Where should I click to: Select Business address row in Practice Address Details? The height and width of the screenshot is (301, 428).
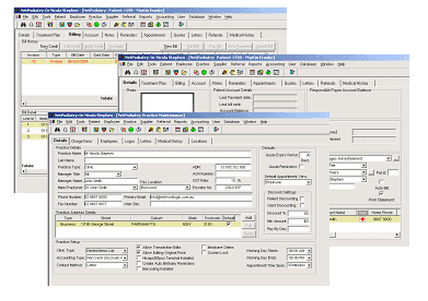click(148, 224)
